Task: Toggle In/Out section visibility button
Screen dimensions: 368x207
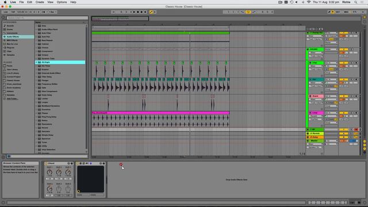Action: tap(365, 142)
